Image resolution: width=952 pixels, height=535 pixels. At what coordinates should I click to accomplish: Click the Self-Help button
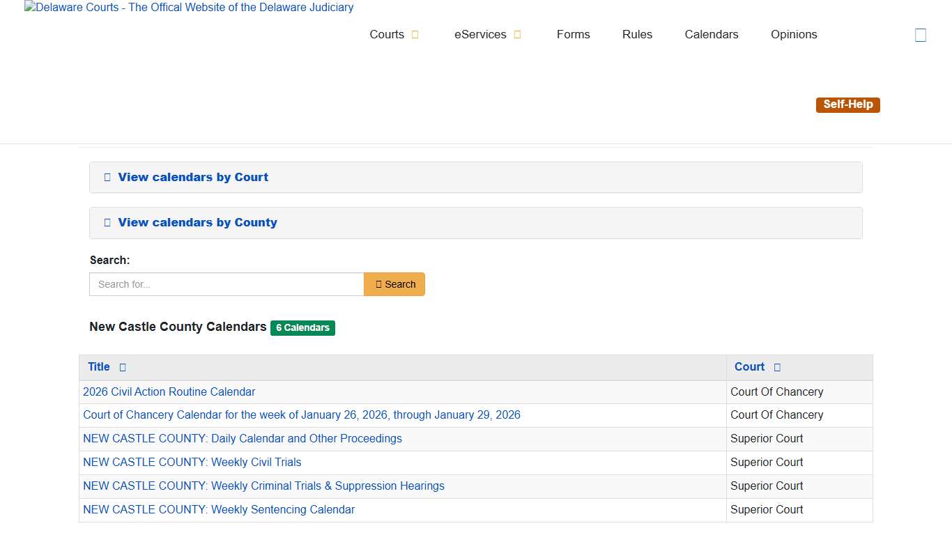pyautogui.click(x=847, y=104)
